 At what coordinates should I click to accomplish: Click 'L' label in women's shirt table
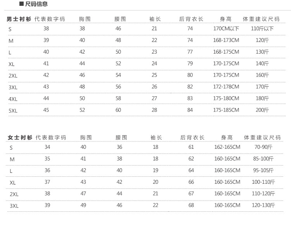11,171
